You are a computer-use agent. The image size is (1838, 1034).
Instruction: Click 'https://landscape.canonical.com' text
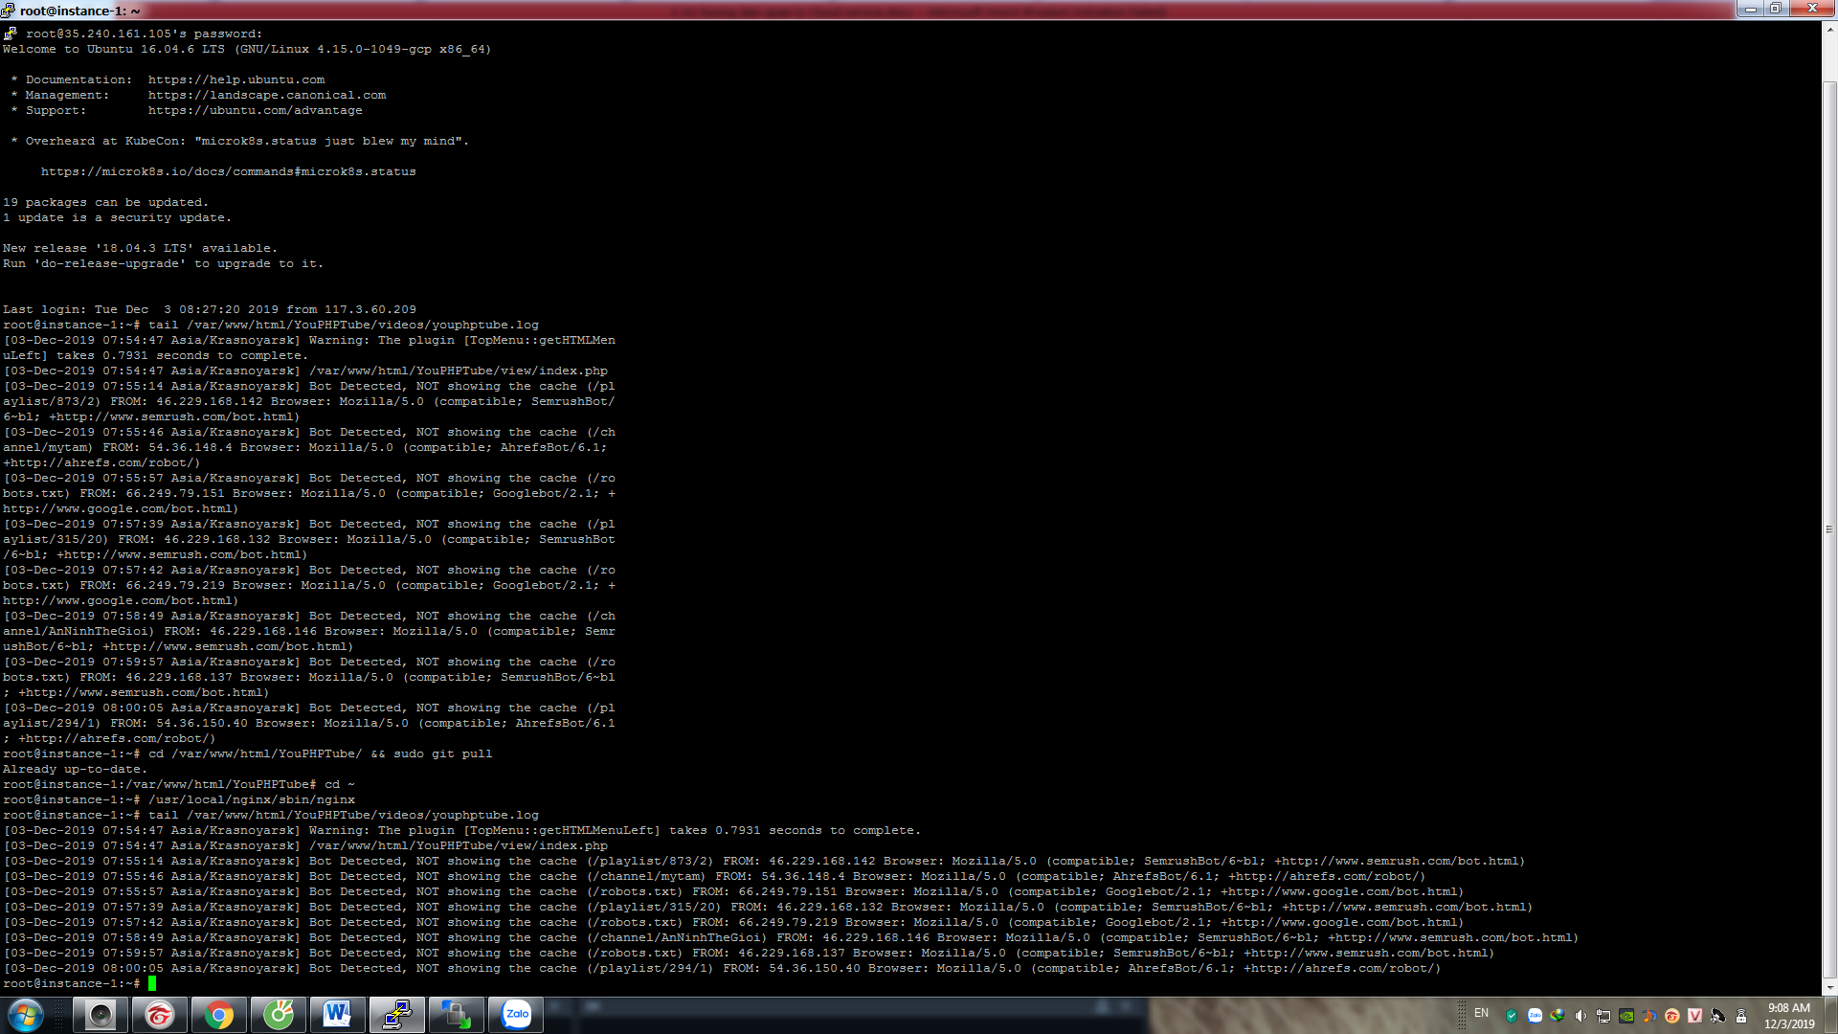pos(267,96)
